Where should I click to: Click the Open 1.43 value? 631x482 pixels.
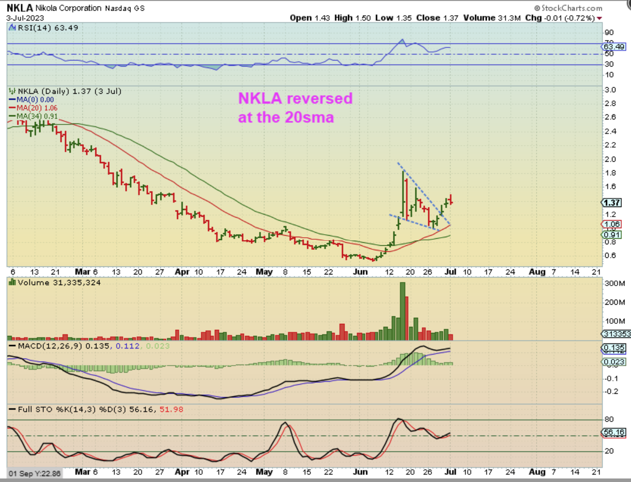tap(310, 18)
